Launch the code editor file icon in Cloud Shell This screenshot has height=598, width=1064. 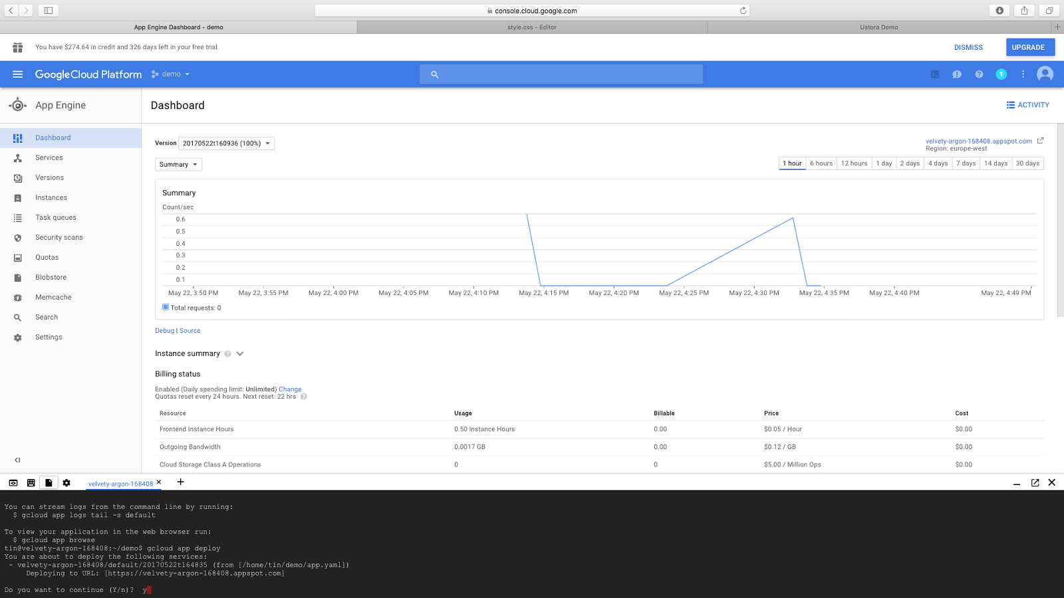49,483
